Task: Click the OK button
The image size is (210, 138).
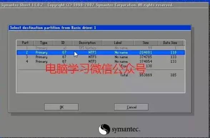Action: 61,107
